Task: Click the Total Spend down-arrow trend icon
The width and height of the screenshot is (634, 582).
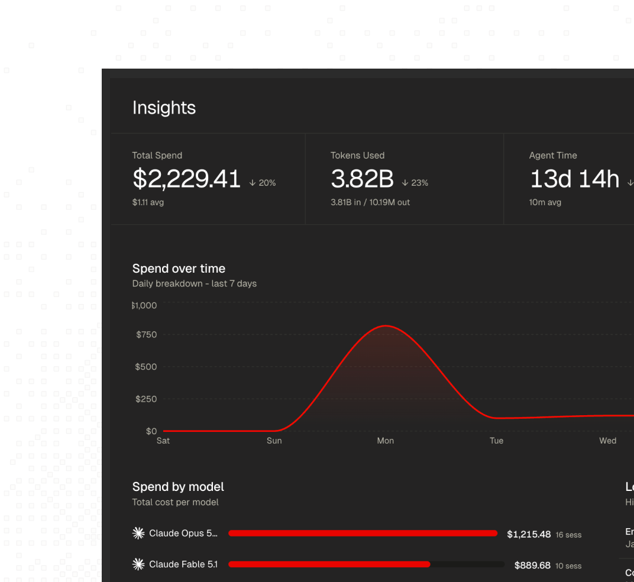Action: (x=253, y=183)
